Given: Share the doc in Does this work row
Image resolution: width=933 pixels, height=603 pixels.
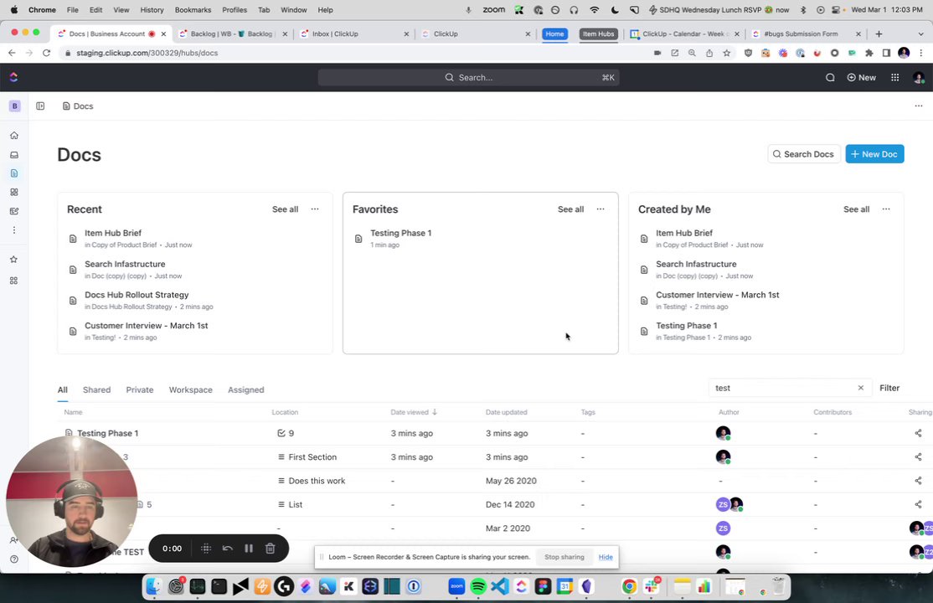Looking at the screenshot, I should 918,481.
